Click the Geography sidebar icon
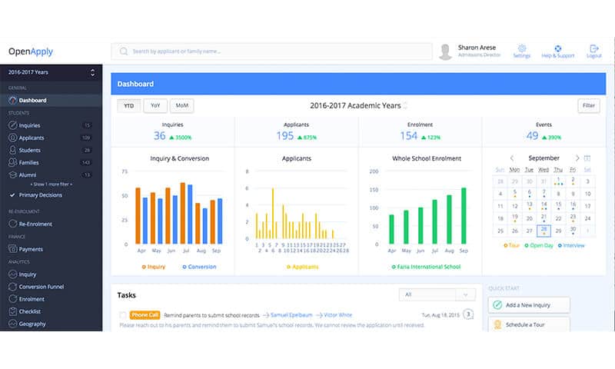The image size is (615, 369). click(12, 324)
